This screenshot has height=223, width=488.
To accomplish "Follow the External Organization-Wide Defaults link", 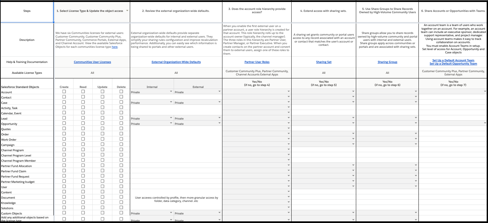I will tap(176, 62).
